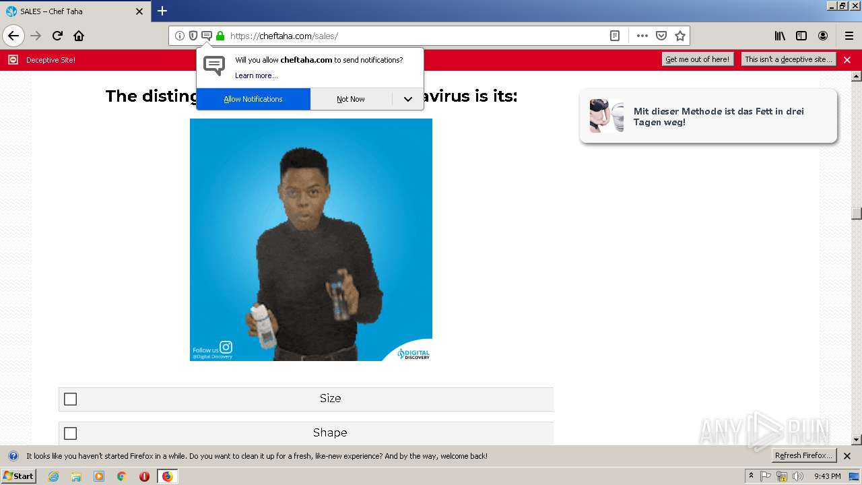
Task: Dismiss the Refresh Firefox info bar
Action: click(847, 456)
